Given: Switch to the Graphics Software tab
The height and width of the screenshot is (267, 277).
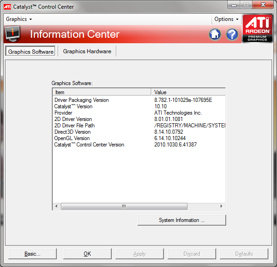Looking at the screenshot, I should pyautogui.click(x=30, y=51).
